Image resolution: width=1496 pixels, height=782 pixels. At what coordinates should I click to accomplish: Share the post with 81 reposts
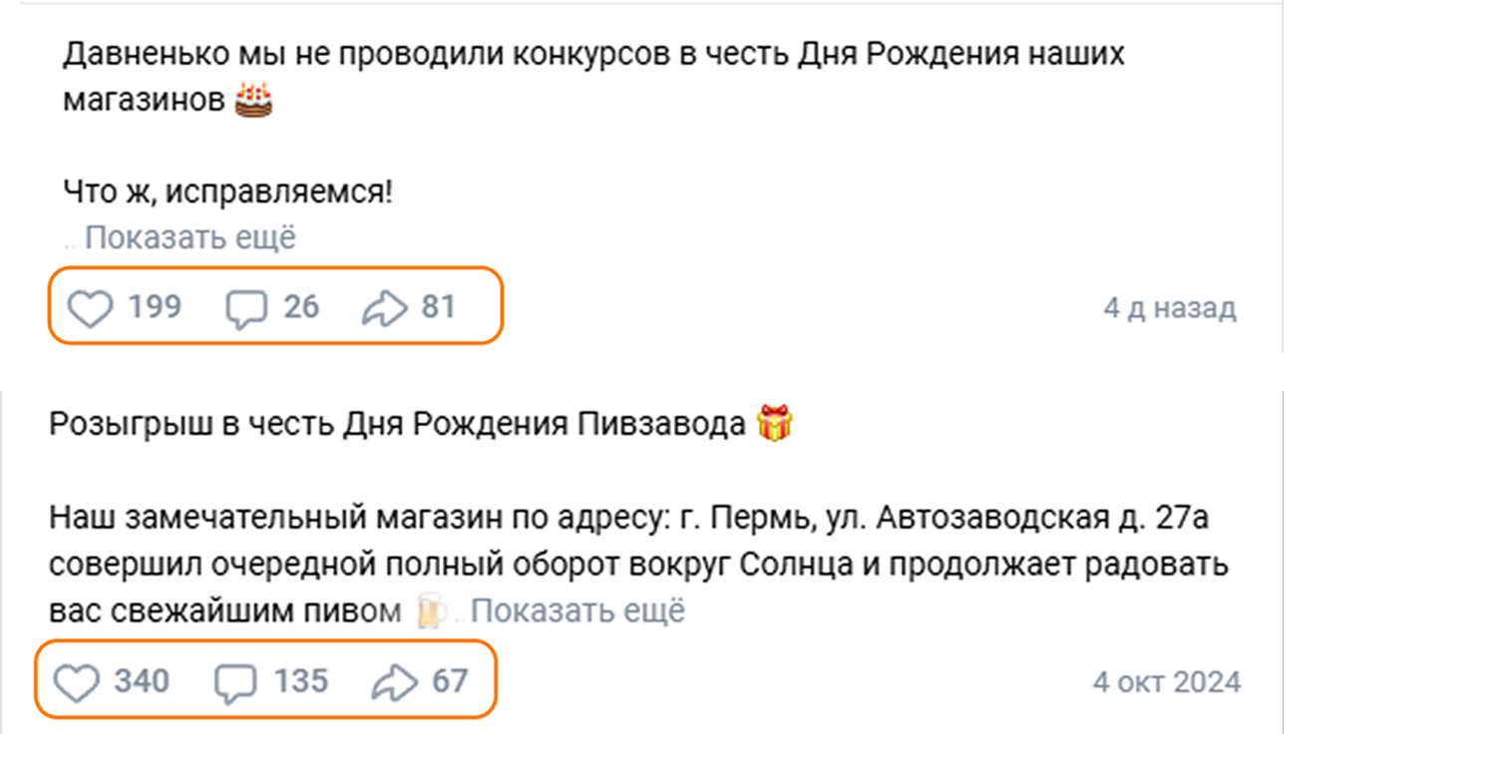tap(384, 308)
